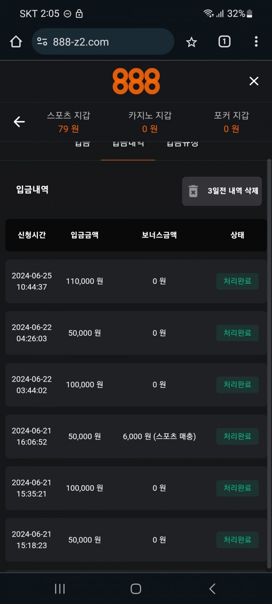This screenshot has width=272, height=604.
Task: Tap the browser home icon
Action: coord(16,42)
